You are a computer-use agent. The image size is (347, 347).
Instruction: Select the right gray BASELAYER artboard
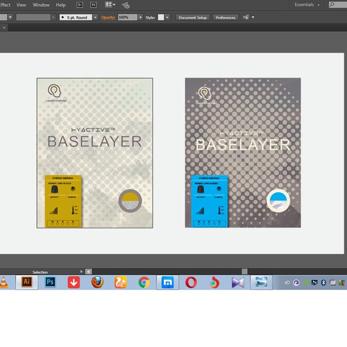click(243, 153)
